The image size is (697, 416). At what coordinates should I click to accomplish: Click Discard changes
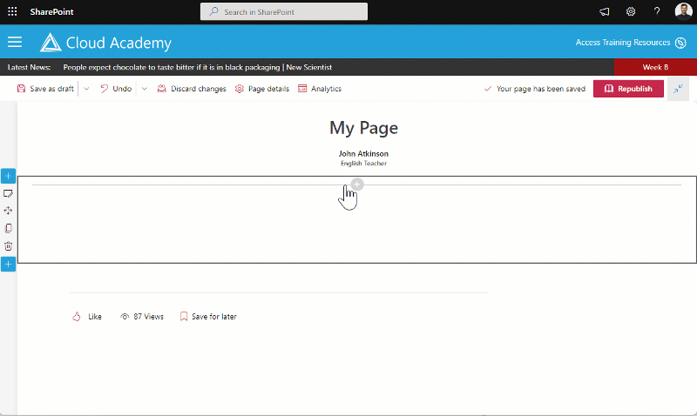point(192,89)
